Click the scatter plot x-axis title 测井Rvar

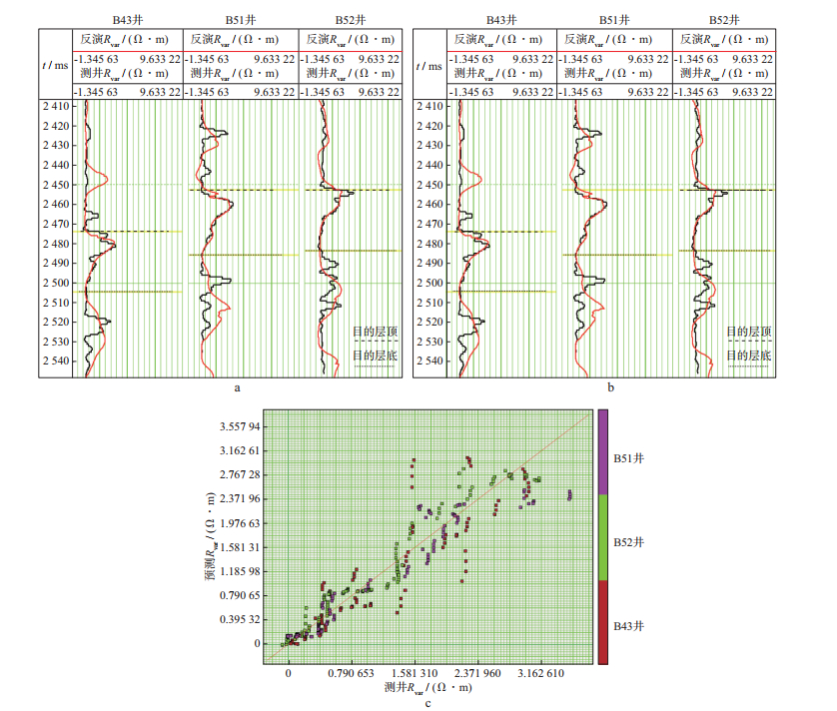tap(426, 687)
